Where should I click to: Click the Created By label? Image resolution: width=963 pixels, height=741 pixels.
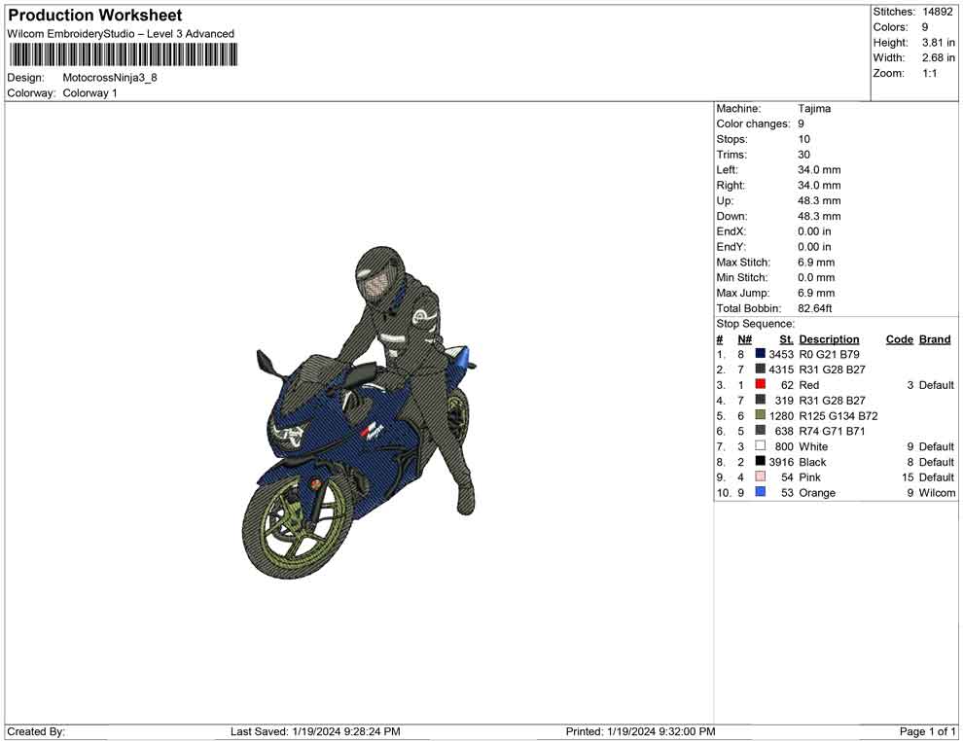point(36,731)
